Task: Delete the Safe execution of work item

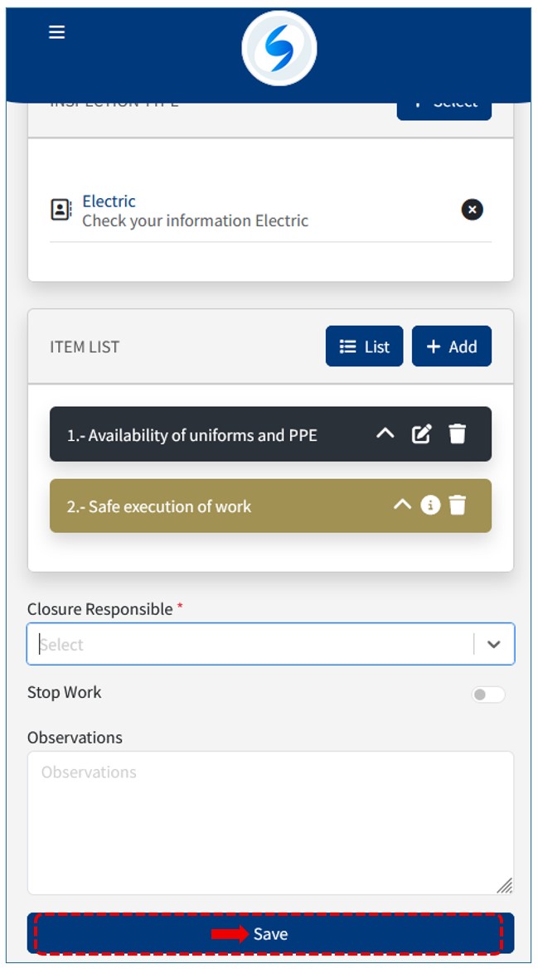Action: (458, 505)
